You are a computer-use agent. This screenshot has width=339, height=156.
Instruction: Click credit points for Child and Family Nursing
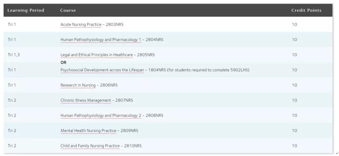point(294,146)
